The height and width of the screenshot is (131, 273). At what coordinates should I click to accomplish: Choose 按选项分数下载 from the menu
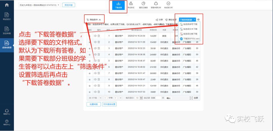pyautogui.click(x=189, y=34)
